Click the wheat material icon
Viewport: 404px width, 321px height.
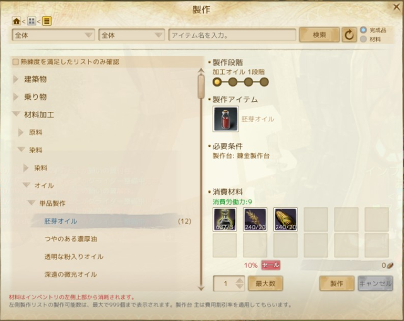(x=255, y=219)
